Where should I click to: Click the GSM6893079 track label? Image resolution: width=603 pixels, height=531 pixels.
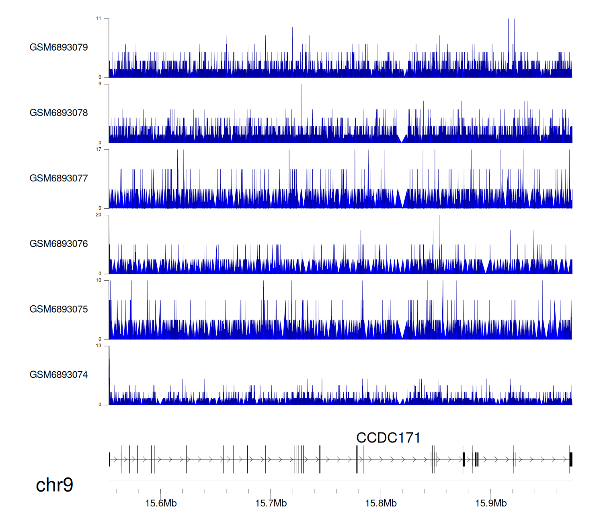click(59, 47)
